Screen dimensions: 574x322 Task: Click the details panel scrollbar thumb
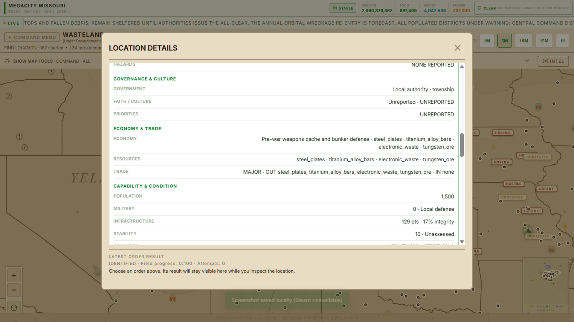462,145
